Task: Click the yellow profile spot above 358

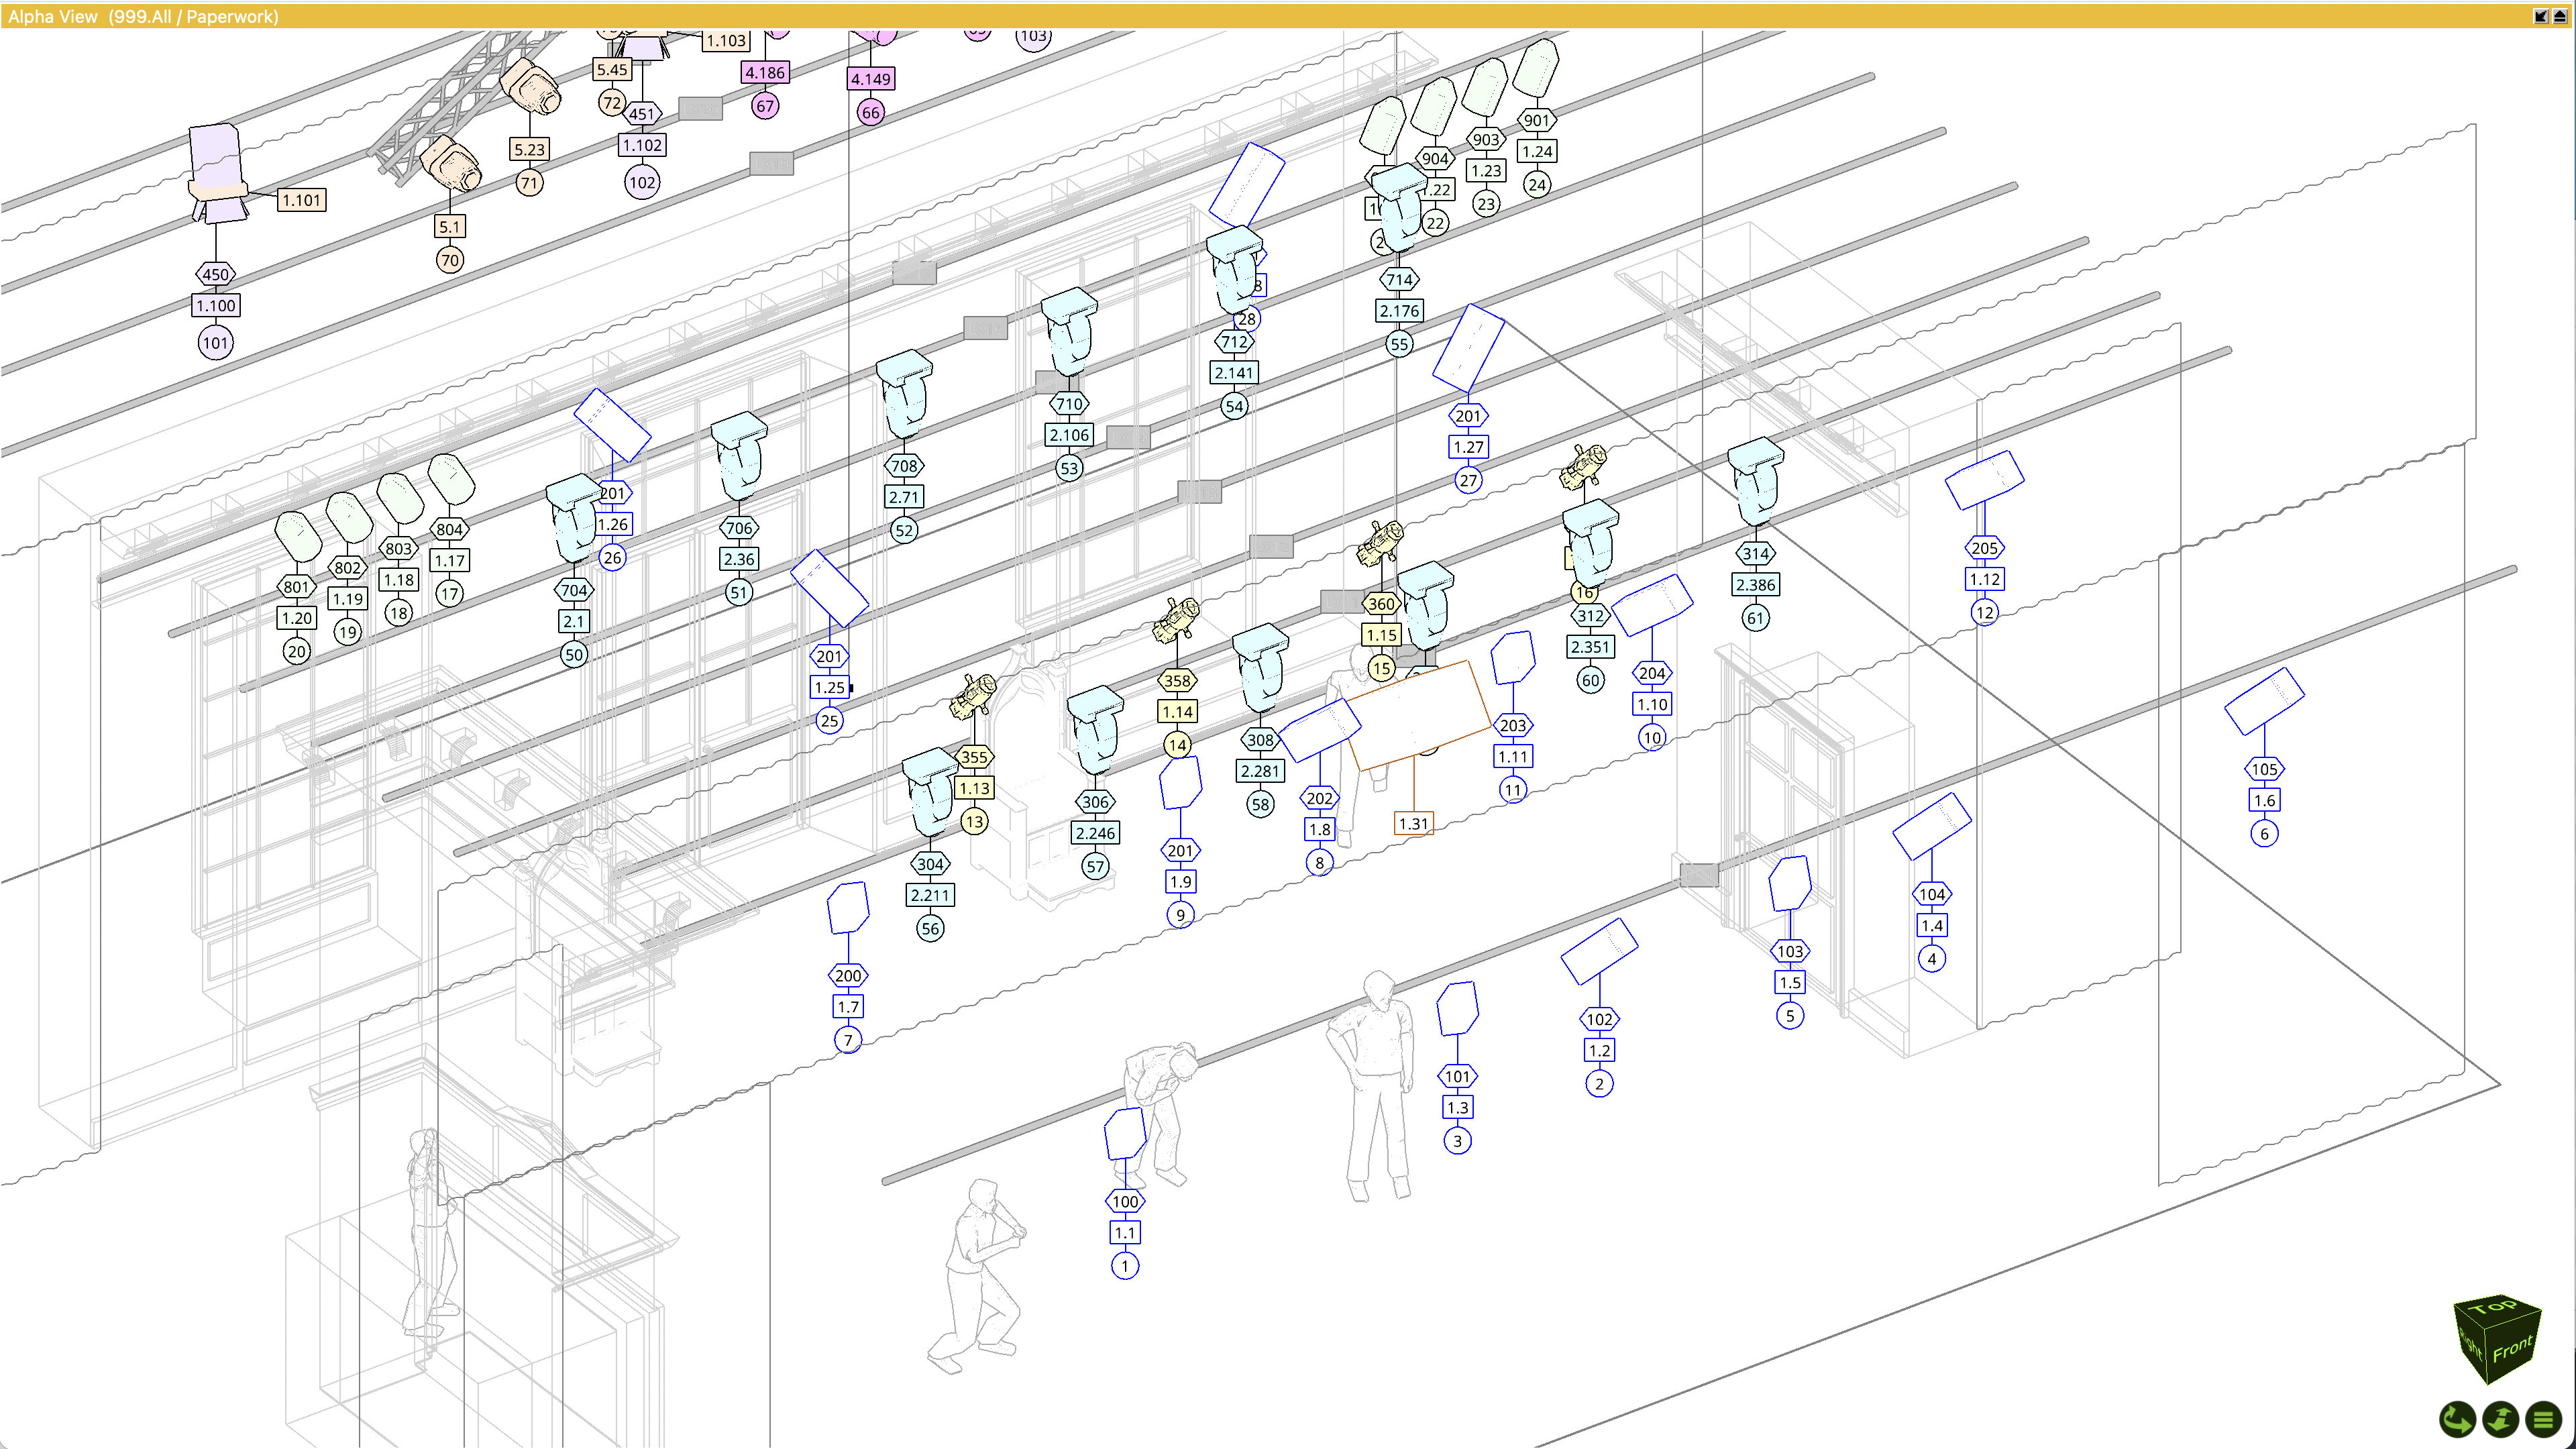Action: click(x=1177, y=620)
